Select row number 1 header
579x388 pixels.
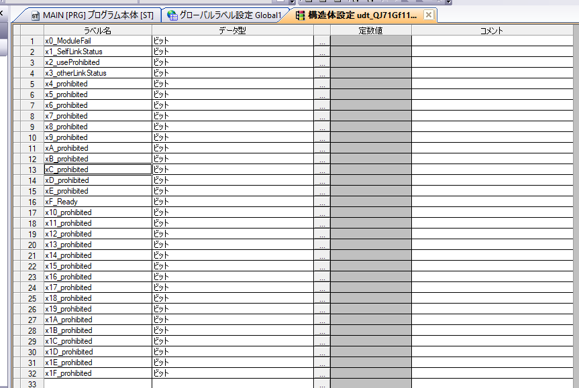coord(32,41)
